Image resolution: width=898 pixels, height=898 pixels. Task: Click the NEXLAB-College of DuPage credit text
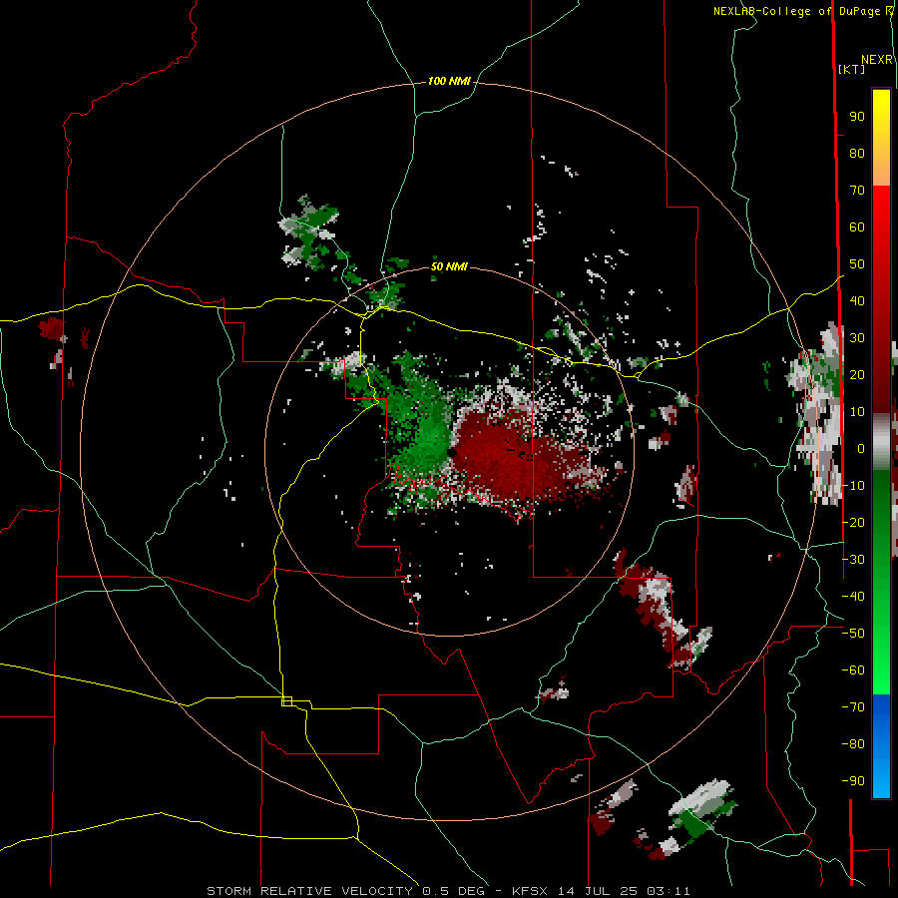point(796,11)
